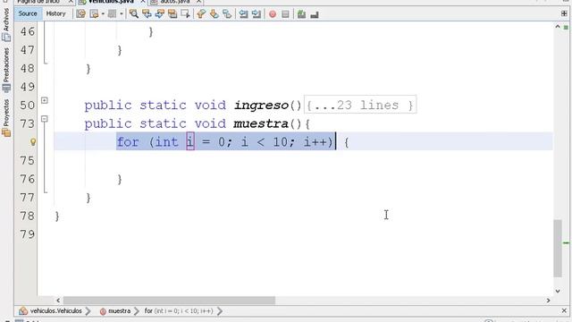The width and height of the screenshot is (572, 322).
Task: Click the muestra breadcrumb method icon
Action: point(103,311)
